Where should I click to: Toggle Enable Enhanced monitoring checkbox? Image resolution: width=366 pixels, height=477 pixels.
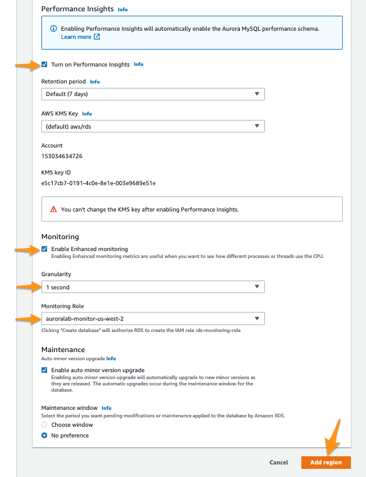45,249
